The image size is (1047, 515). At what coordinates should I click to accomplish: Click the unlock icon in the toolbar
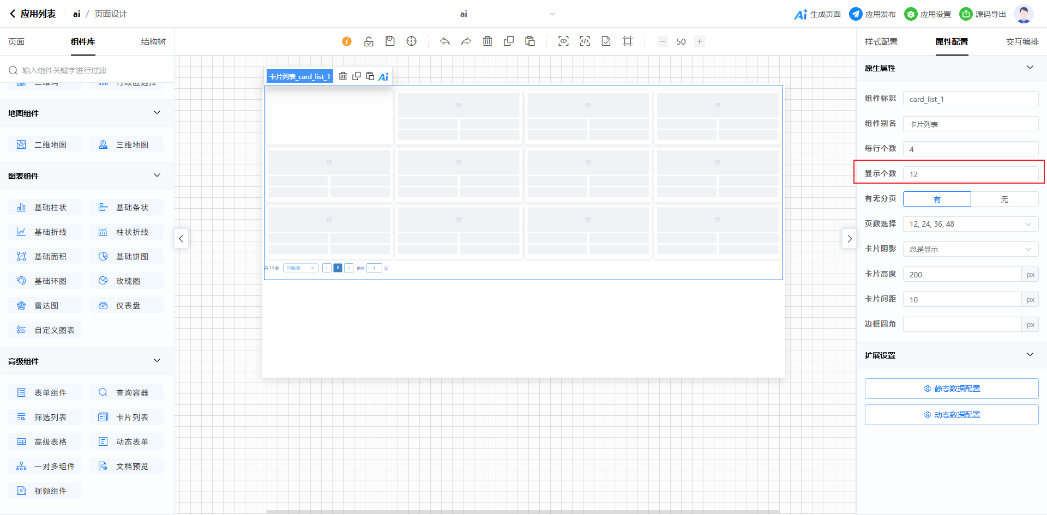tap(369, 41)
